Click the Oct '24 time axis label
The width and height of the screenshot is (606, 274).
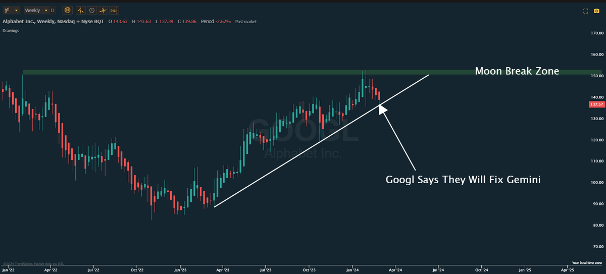[x=481, y=270]
